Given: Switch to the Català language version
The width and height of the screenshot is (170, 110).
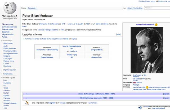Looking at the screenshot, I should [x=6, y=88].
